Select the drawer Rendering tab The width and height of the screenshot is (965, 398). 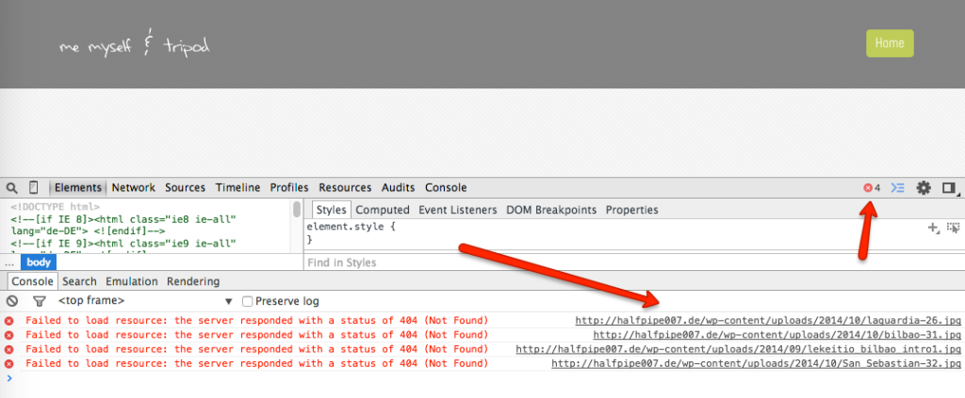click(x=193, y=281)
